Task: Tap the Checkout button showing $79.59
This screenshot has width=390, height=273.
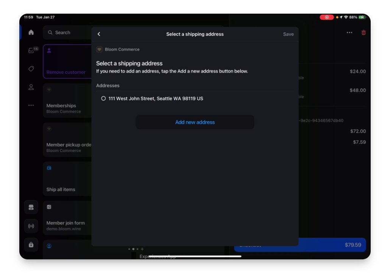Action: click(x=300, y=245)
